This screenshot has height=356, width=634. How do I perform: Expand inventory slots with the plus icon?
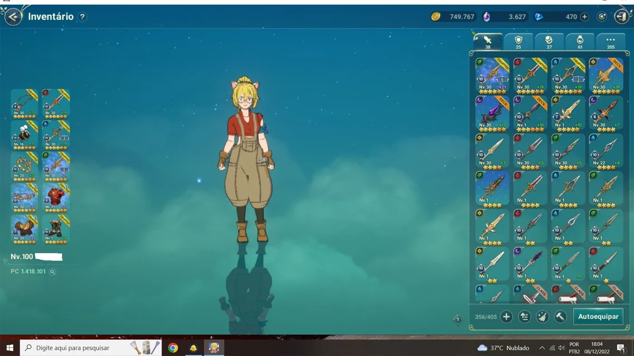pyautogui.click(x=506, y=317)
